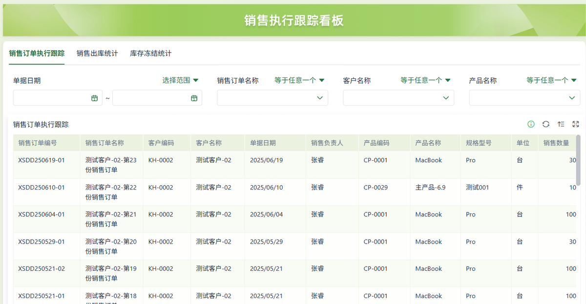Switch to the 销售出库统计 tab
Image resolution: width=586 pixels, height=304 pixels.
tap(97, 53)
